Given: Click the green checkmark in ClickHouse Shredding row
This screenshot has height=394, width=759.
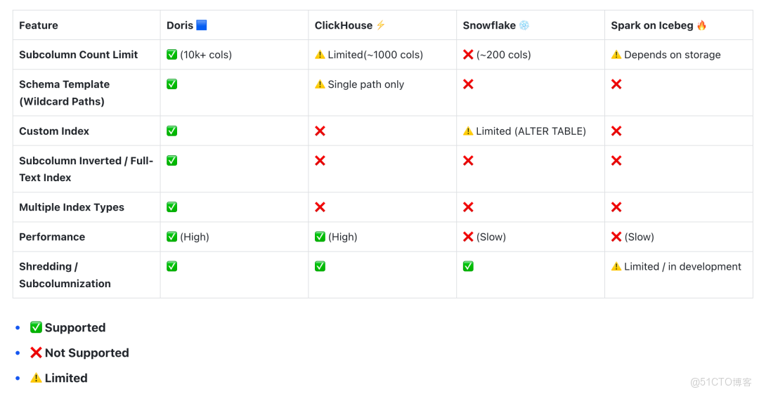Looking at the screenshot, I should (x=320, y=266).
